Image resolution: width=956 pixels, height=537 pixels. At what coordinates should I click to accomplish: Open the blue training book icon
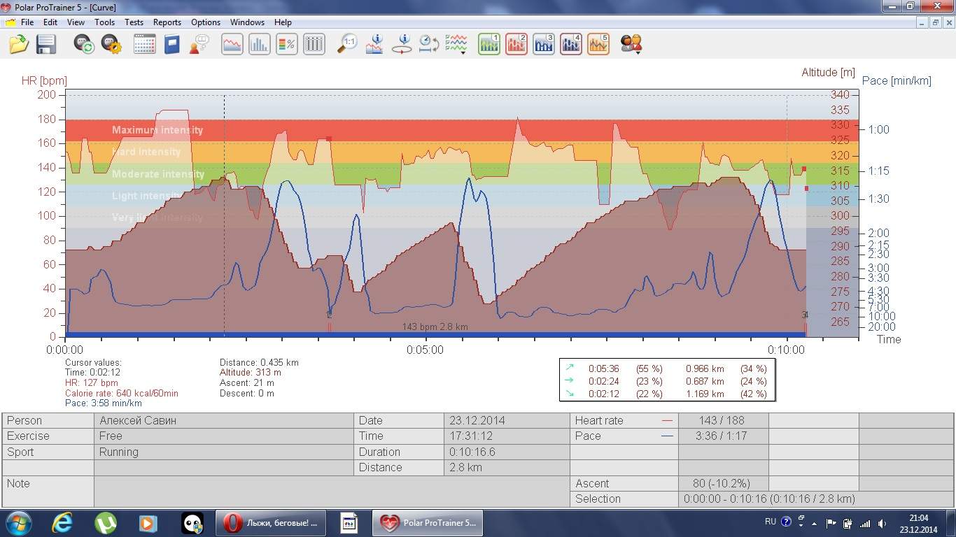[x=172, y=44]
